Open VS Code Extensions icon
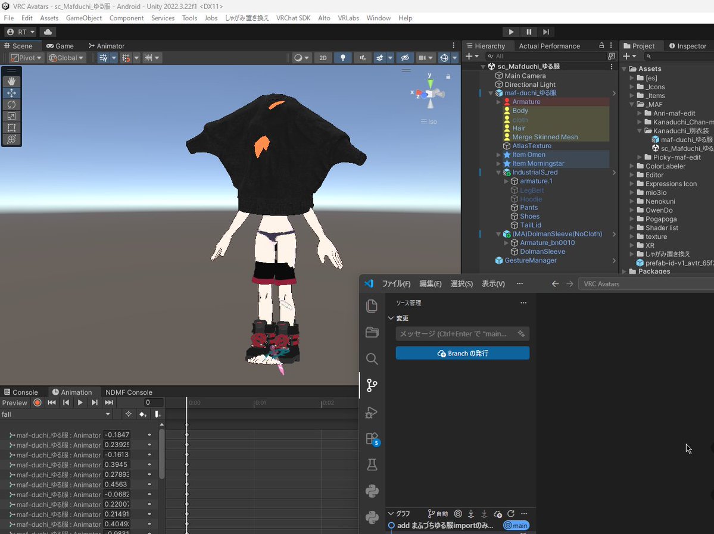714x534 pixels. [x=372, y=438]
